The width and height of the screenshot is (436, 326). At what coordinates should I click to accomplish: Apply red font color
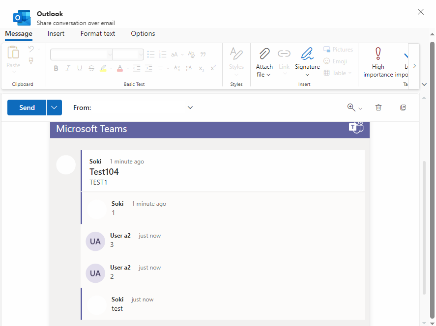[120, 68]
